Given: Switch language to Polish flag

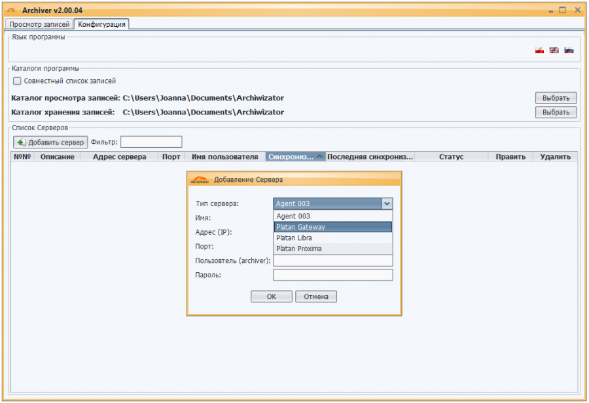Looking at the screenshot, I should [539, 50].
